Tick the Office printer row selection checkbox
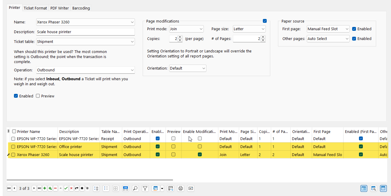This screenshot has height=196, width=391. pos(13,147)
